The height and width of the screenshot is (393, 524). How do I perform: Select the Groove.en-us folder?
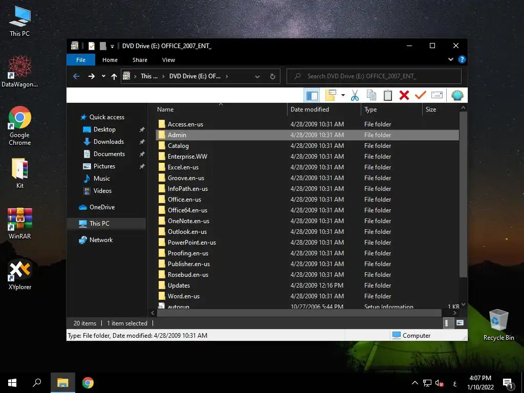pyautogui.click(x=307, y=178)
